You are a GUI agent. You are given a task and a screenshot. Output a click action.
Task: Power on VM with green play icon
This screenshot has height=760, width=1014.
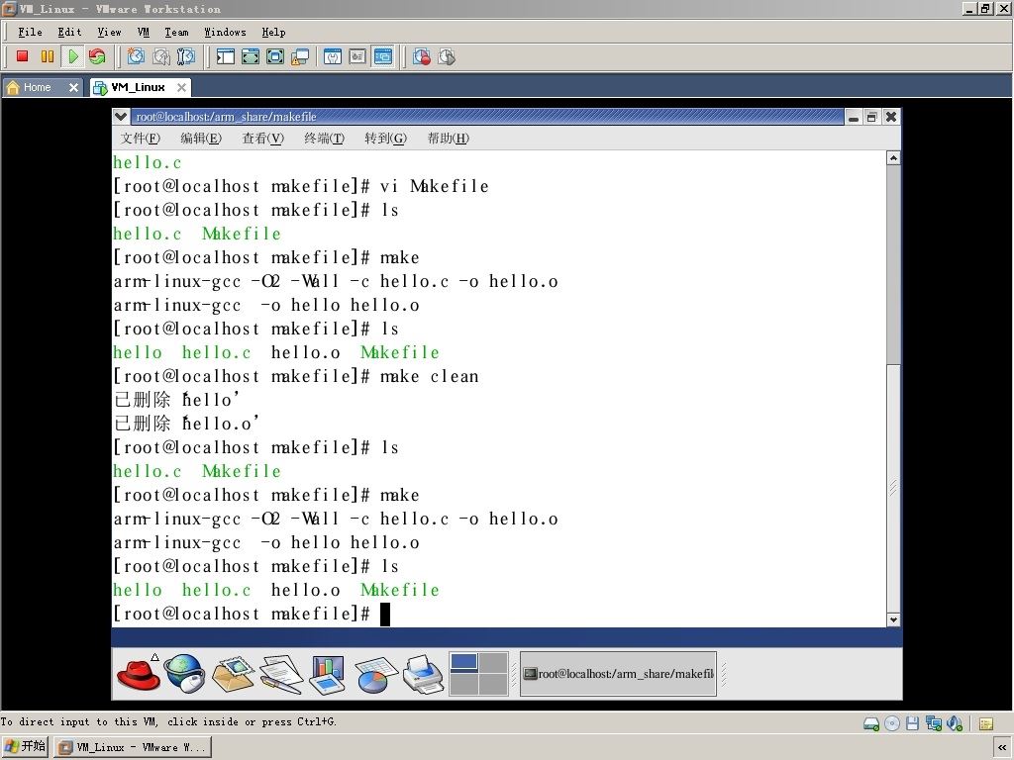[x=72, y=56]
